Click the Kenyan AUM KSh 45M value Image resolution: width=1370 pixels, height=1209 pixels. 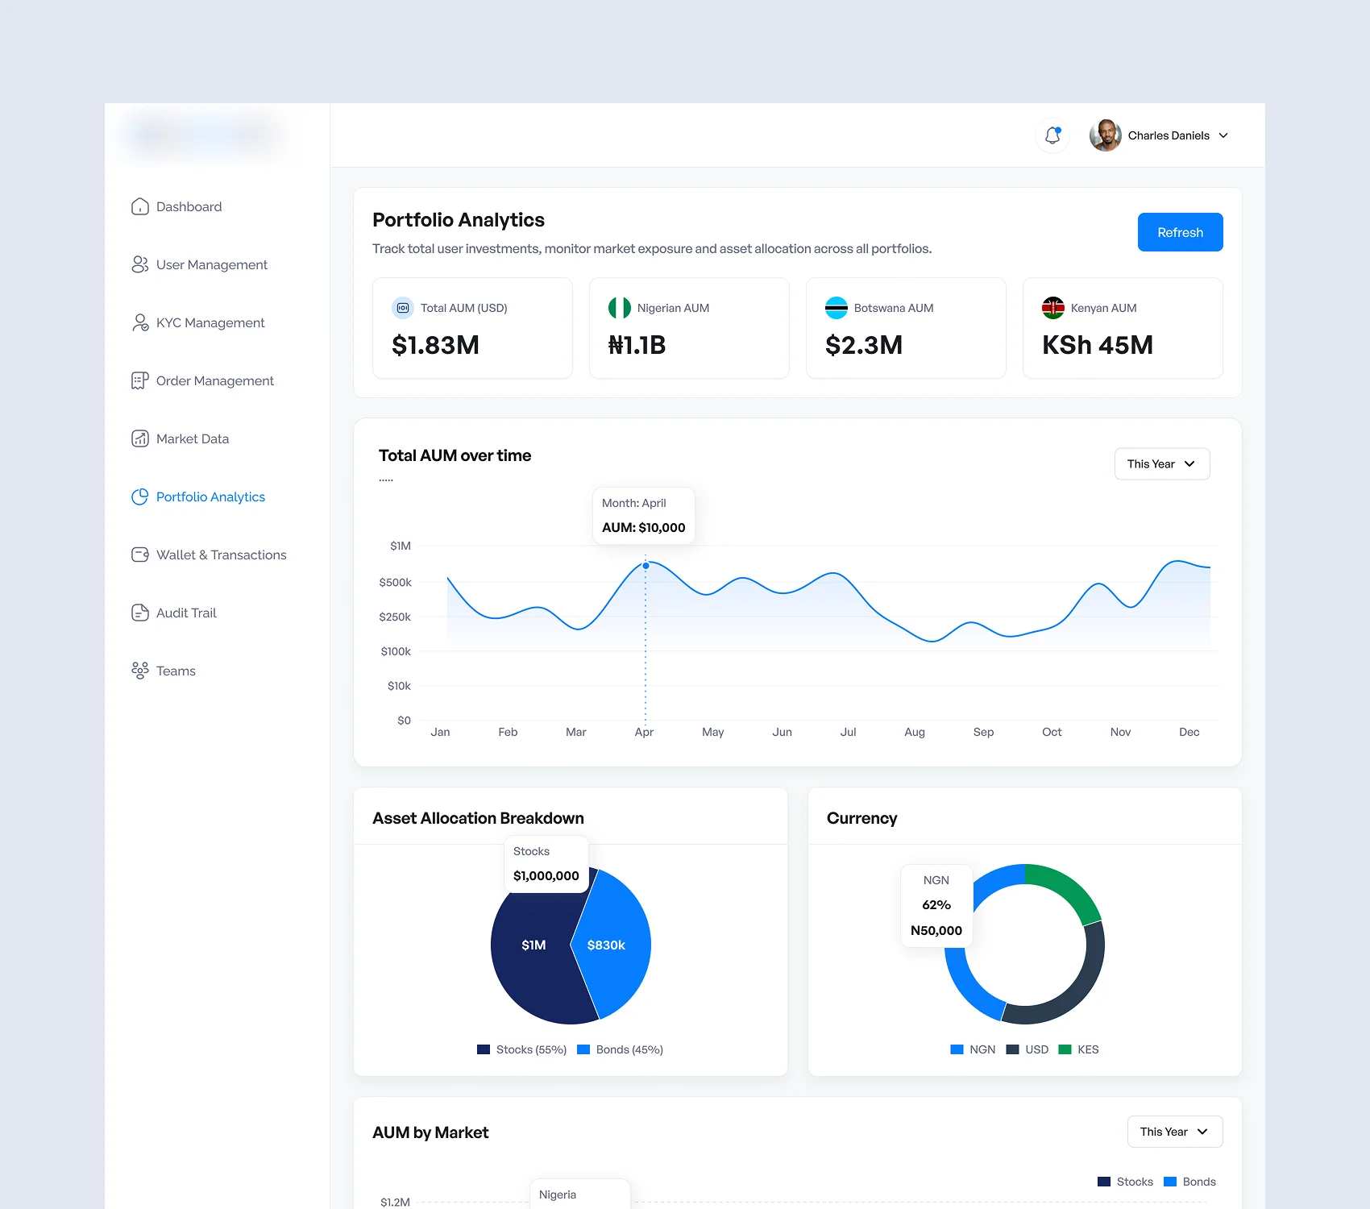pos(1097,345)
